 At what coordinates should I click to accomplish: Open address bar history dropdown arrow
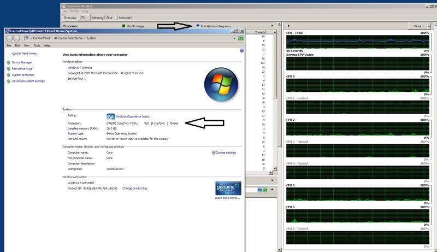pyautogui.click(x=234, y=38)
